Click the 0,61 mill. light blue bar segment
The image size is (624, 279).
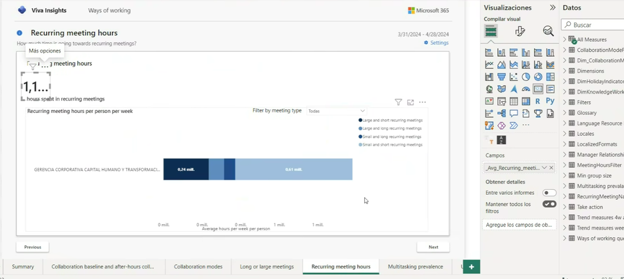(x=294, y=169)
